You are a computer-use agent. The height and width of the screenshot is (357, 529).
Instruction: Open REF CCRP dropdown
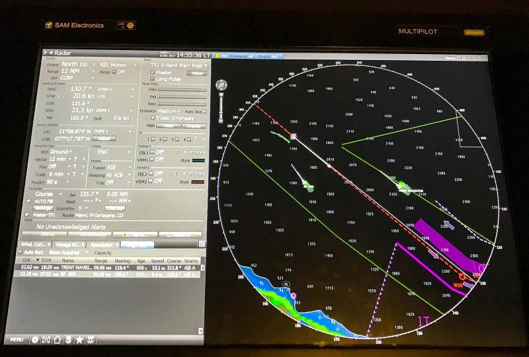pyautogui.click(x=77, y=78)
